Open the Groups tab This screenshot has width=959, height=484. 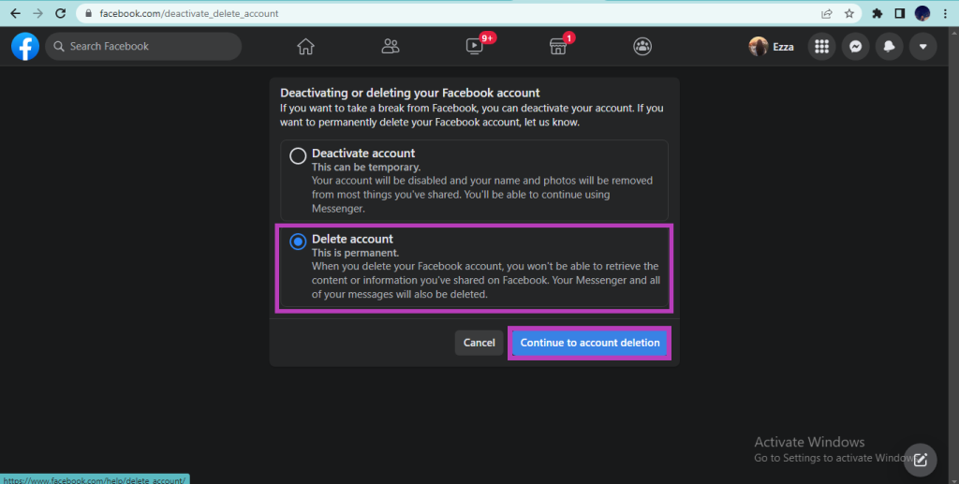point(642,47)
